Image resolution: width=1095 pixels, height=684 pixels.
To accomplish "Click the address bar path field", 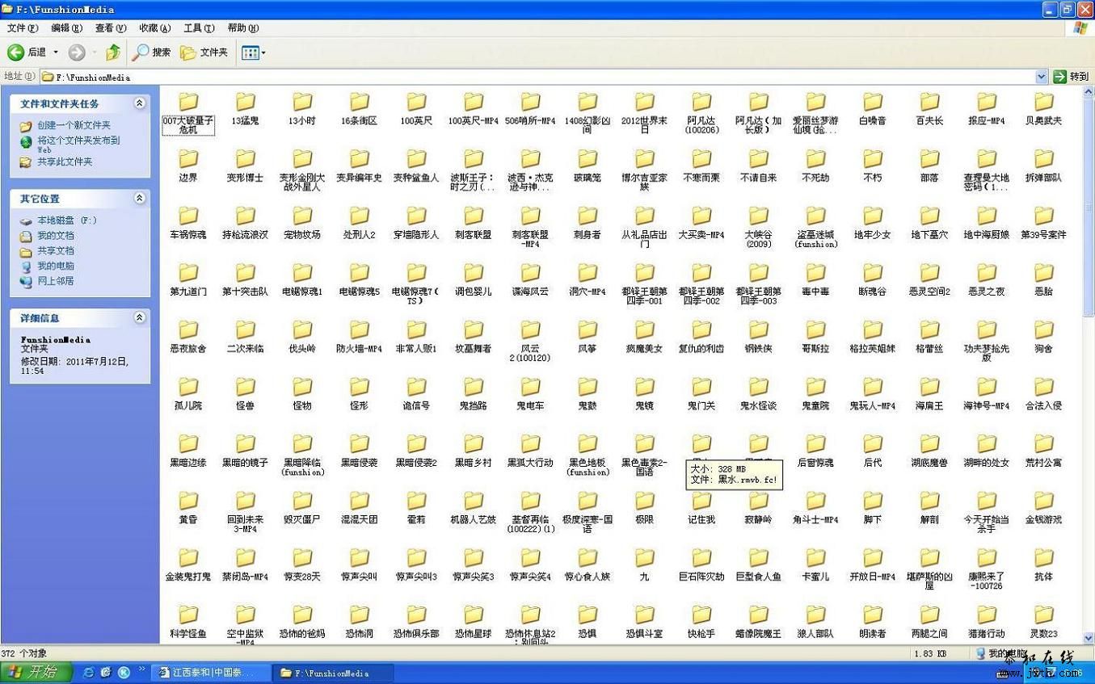I will (537, 77).
